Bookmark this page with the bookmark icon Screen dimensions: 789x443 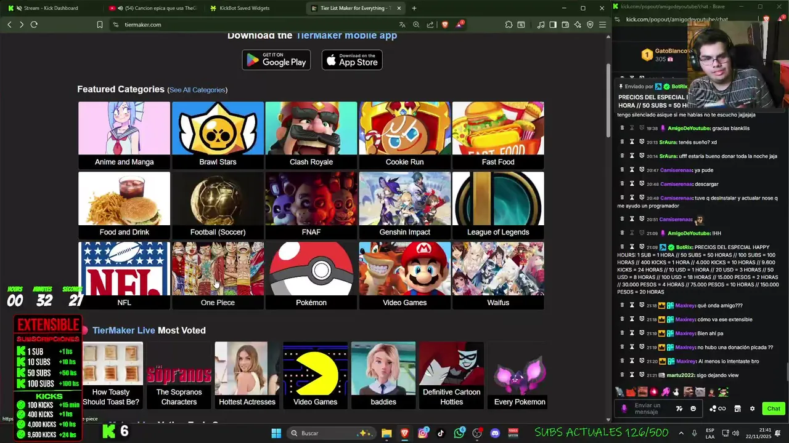click(x=100, y=25)
